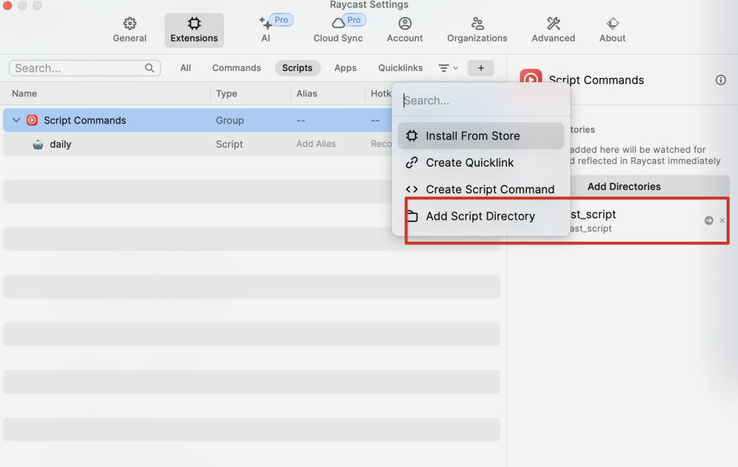The height and width of the screenshot is (467, 738).
Task: Switch to the Account tab
Action: pyautogui.click(x=405, y=30)
